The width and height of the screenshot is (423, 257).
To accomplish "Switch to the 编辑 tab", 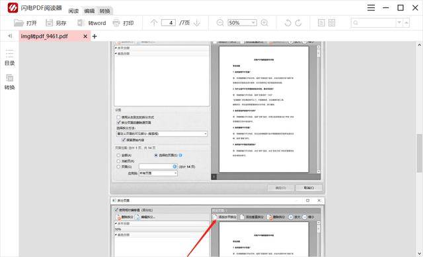I will point(89,11).
